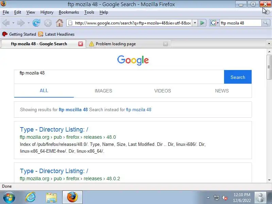Select the ftp mozila 48 Google tab

[x=44, y=44]
